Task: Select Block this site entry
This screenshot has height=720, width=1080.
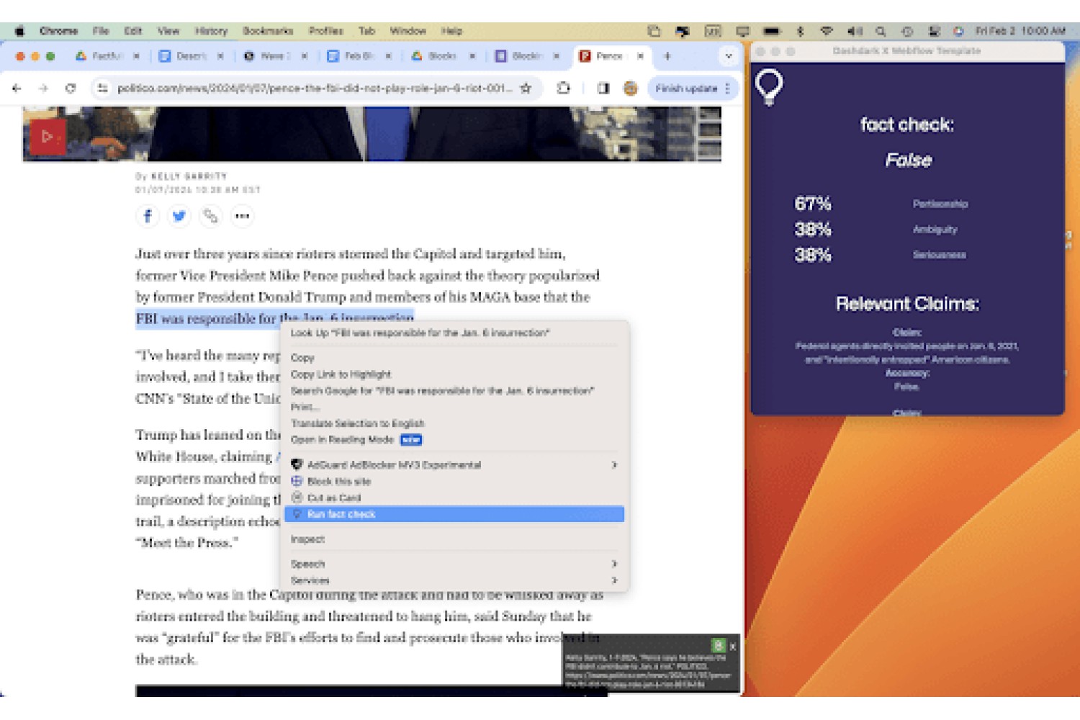Action: pyautogui.click(x=454, y=481)
